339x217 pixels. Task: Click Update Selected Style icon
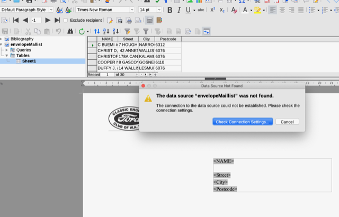[x=59, y=10]
